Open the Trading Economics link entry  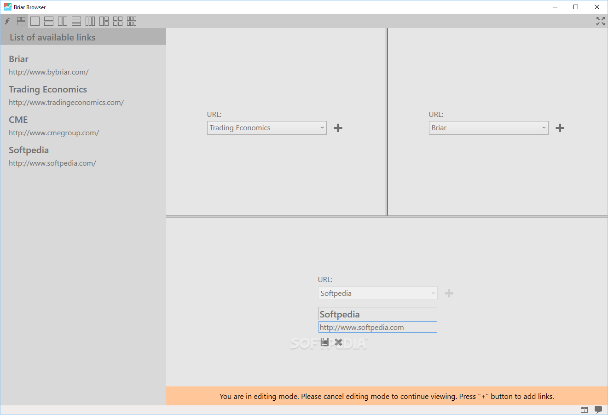click(48, 89)
